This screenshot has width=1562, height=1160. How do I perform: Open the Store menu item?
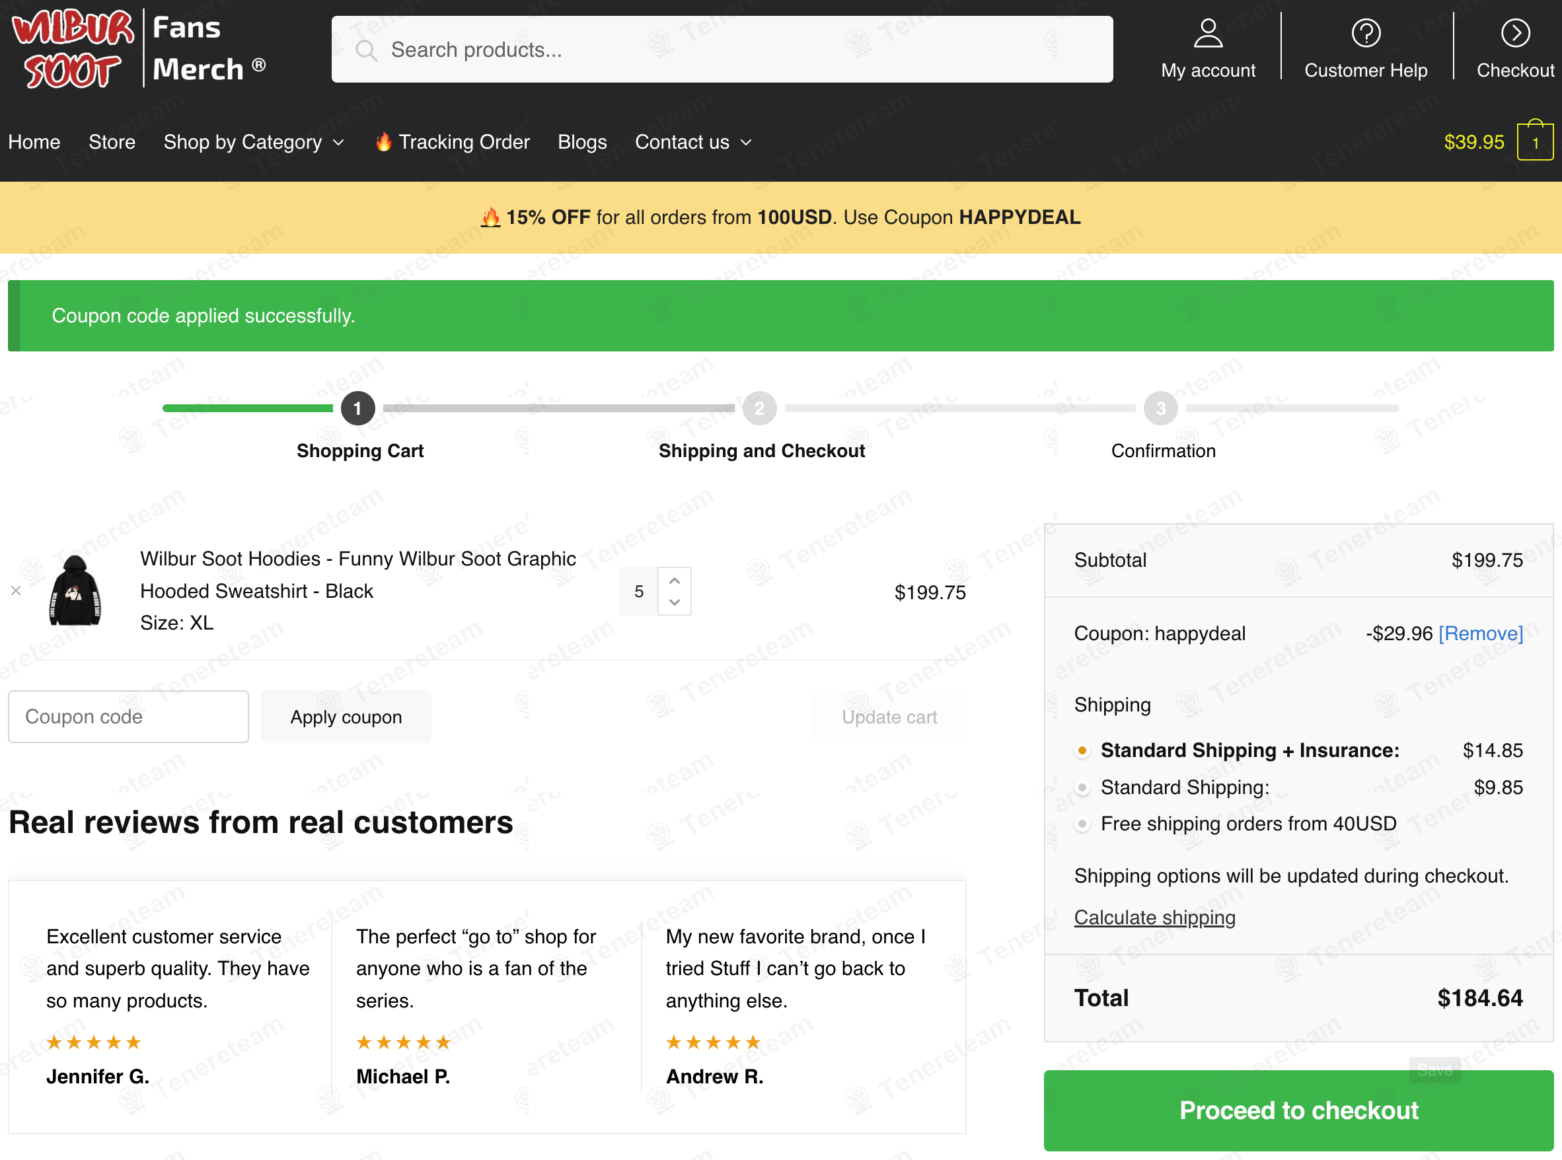(112, 142)
